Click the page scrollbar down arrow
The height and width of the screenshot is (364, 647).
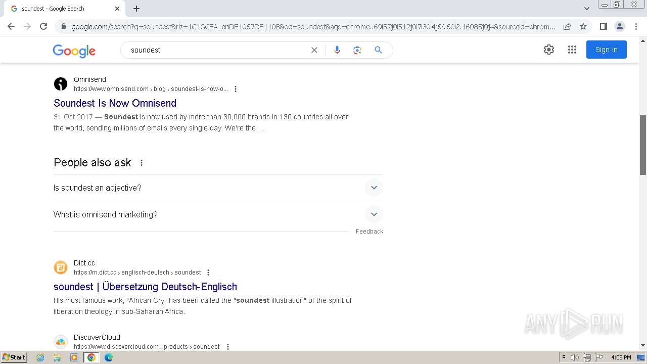tap(643, 346)
